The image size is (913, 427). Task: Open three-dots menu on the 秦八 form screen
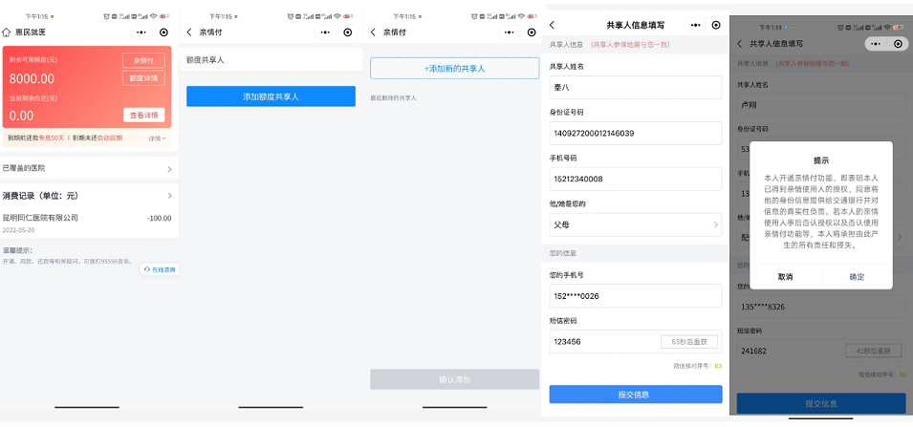693,25
